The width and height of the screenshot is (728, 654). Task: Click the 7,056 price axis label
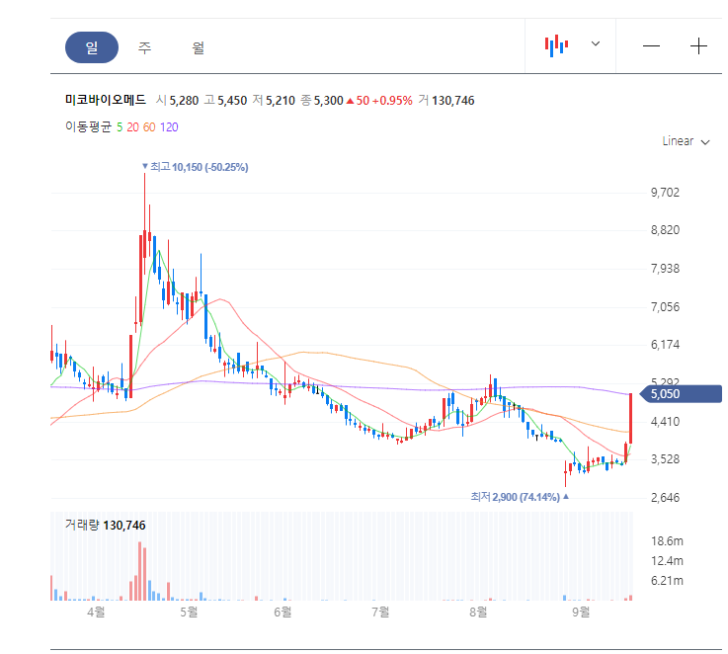point(665,307)
